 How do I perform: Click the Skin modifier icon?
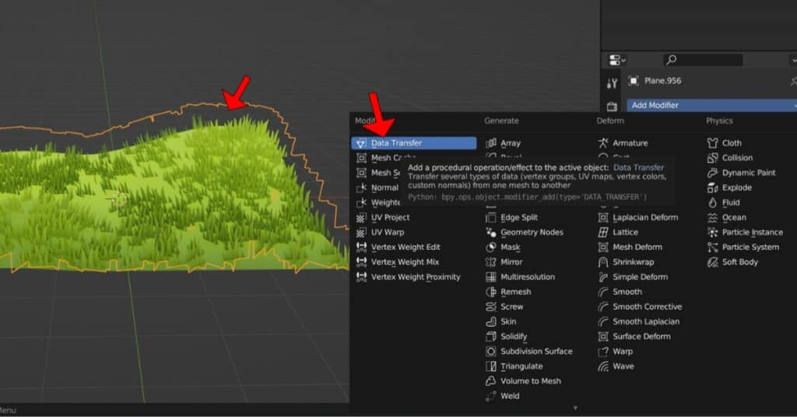pyautogui.click(x=491, y=321)
